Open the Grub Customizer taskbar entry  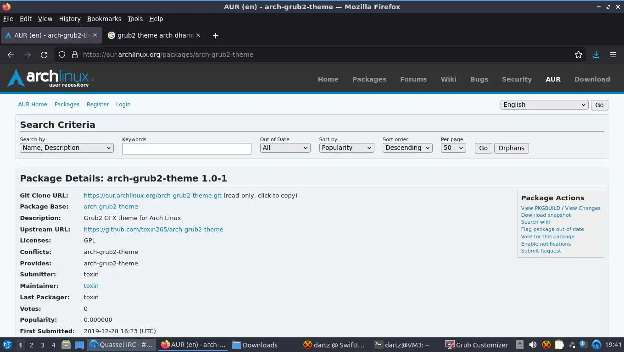coord(476,345)
